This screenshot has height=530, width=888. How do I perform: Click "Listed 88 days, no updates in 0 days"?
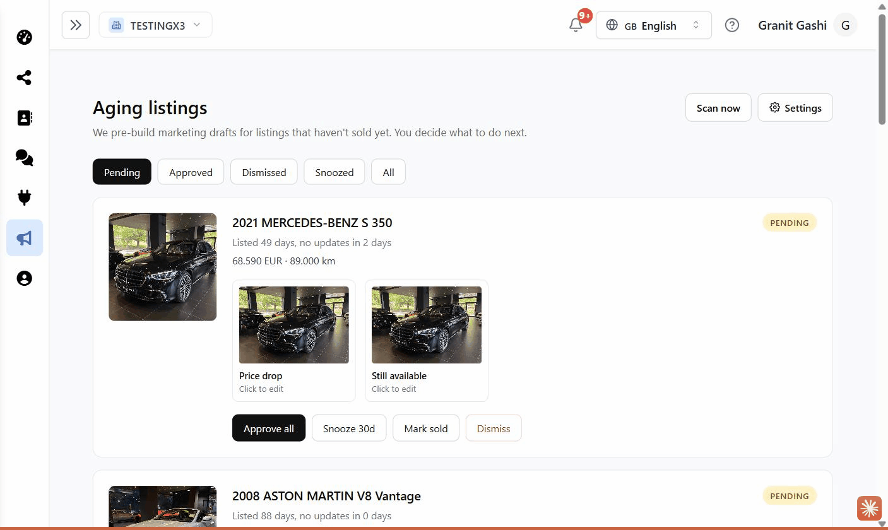click(x=312, y=515)
